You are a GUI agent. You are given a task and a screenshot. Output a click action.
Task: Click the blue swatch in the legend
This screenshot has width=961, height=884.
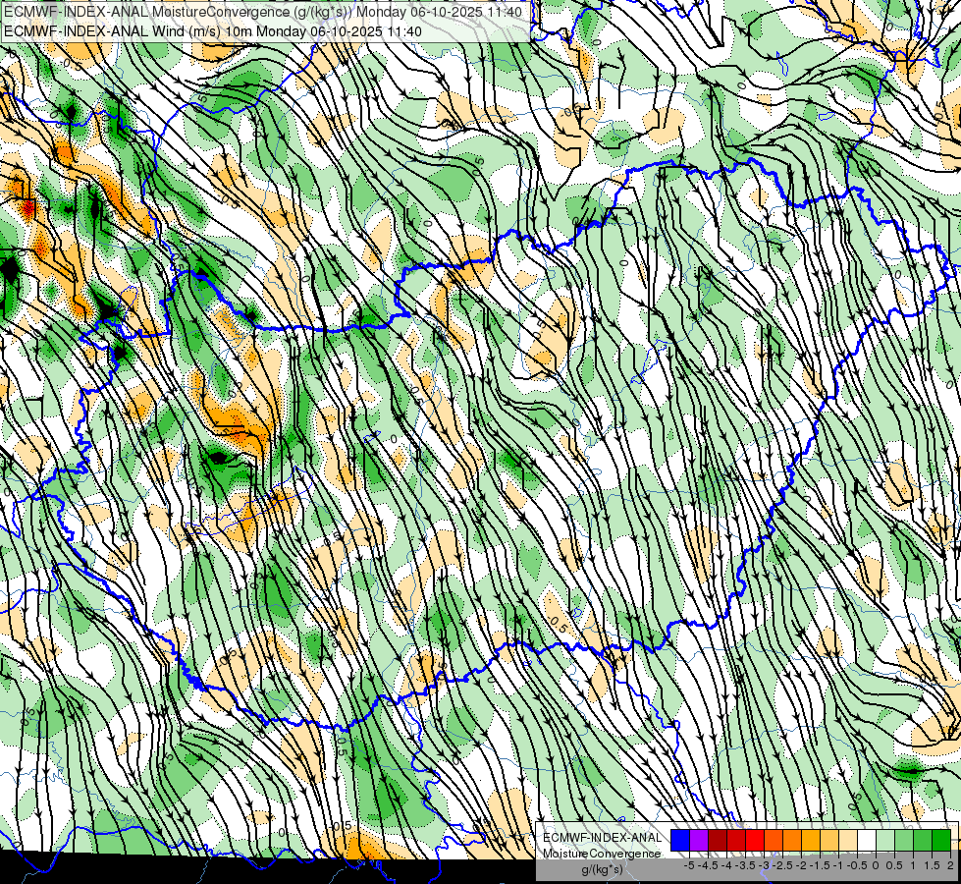point(679,841)
